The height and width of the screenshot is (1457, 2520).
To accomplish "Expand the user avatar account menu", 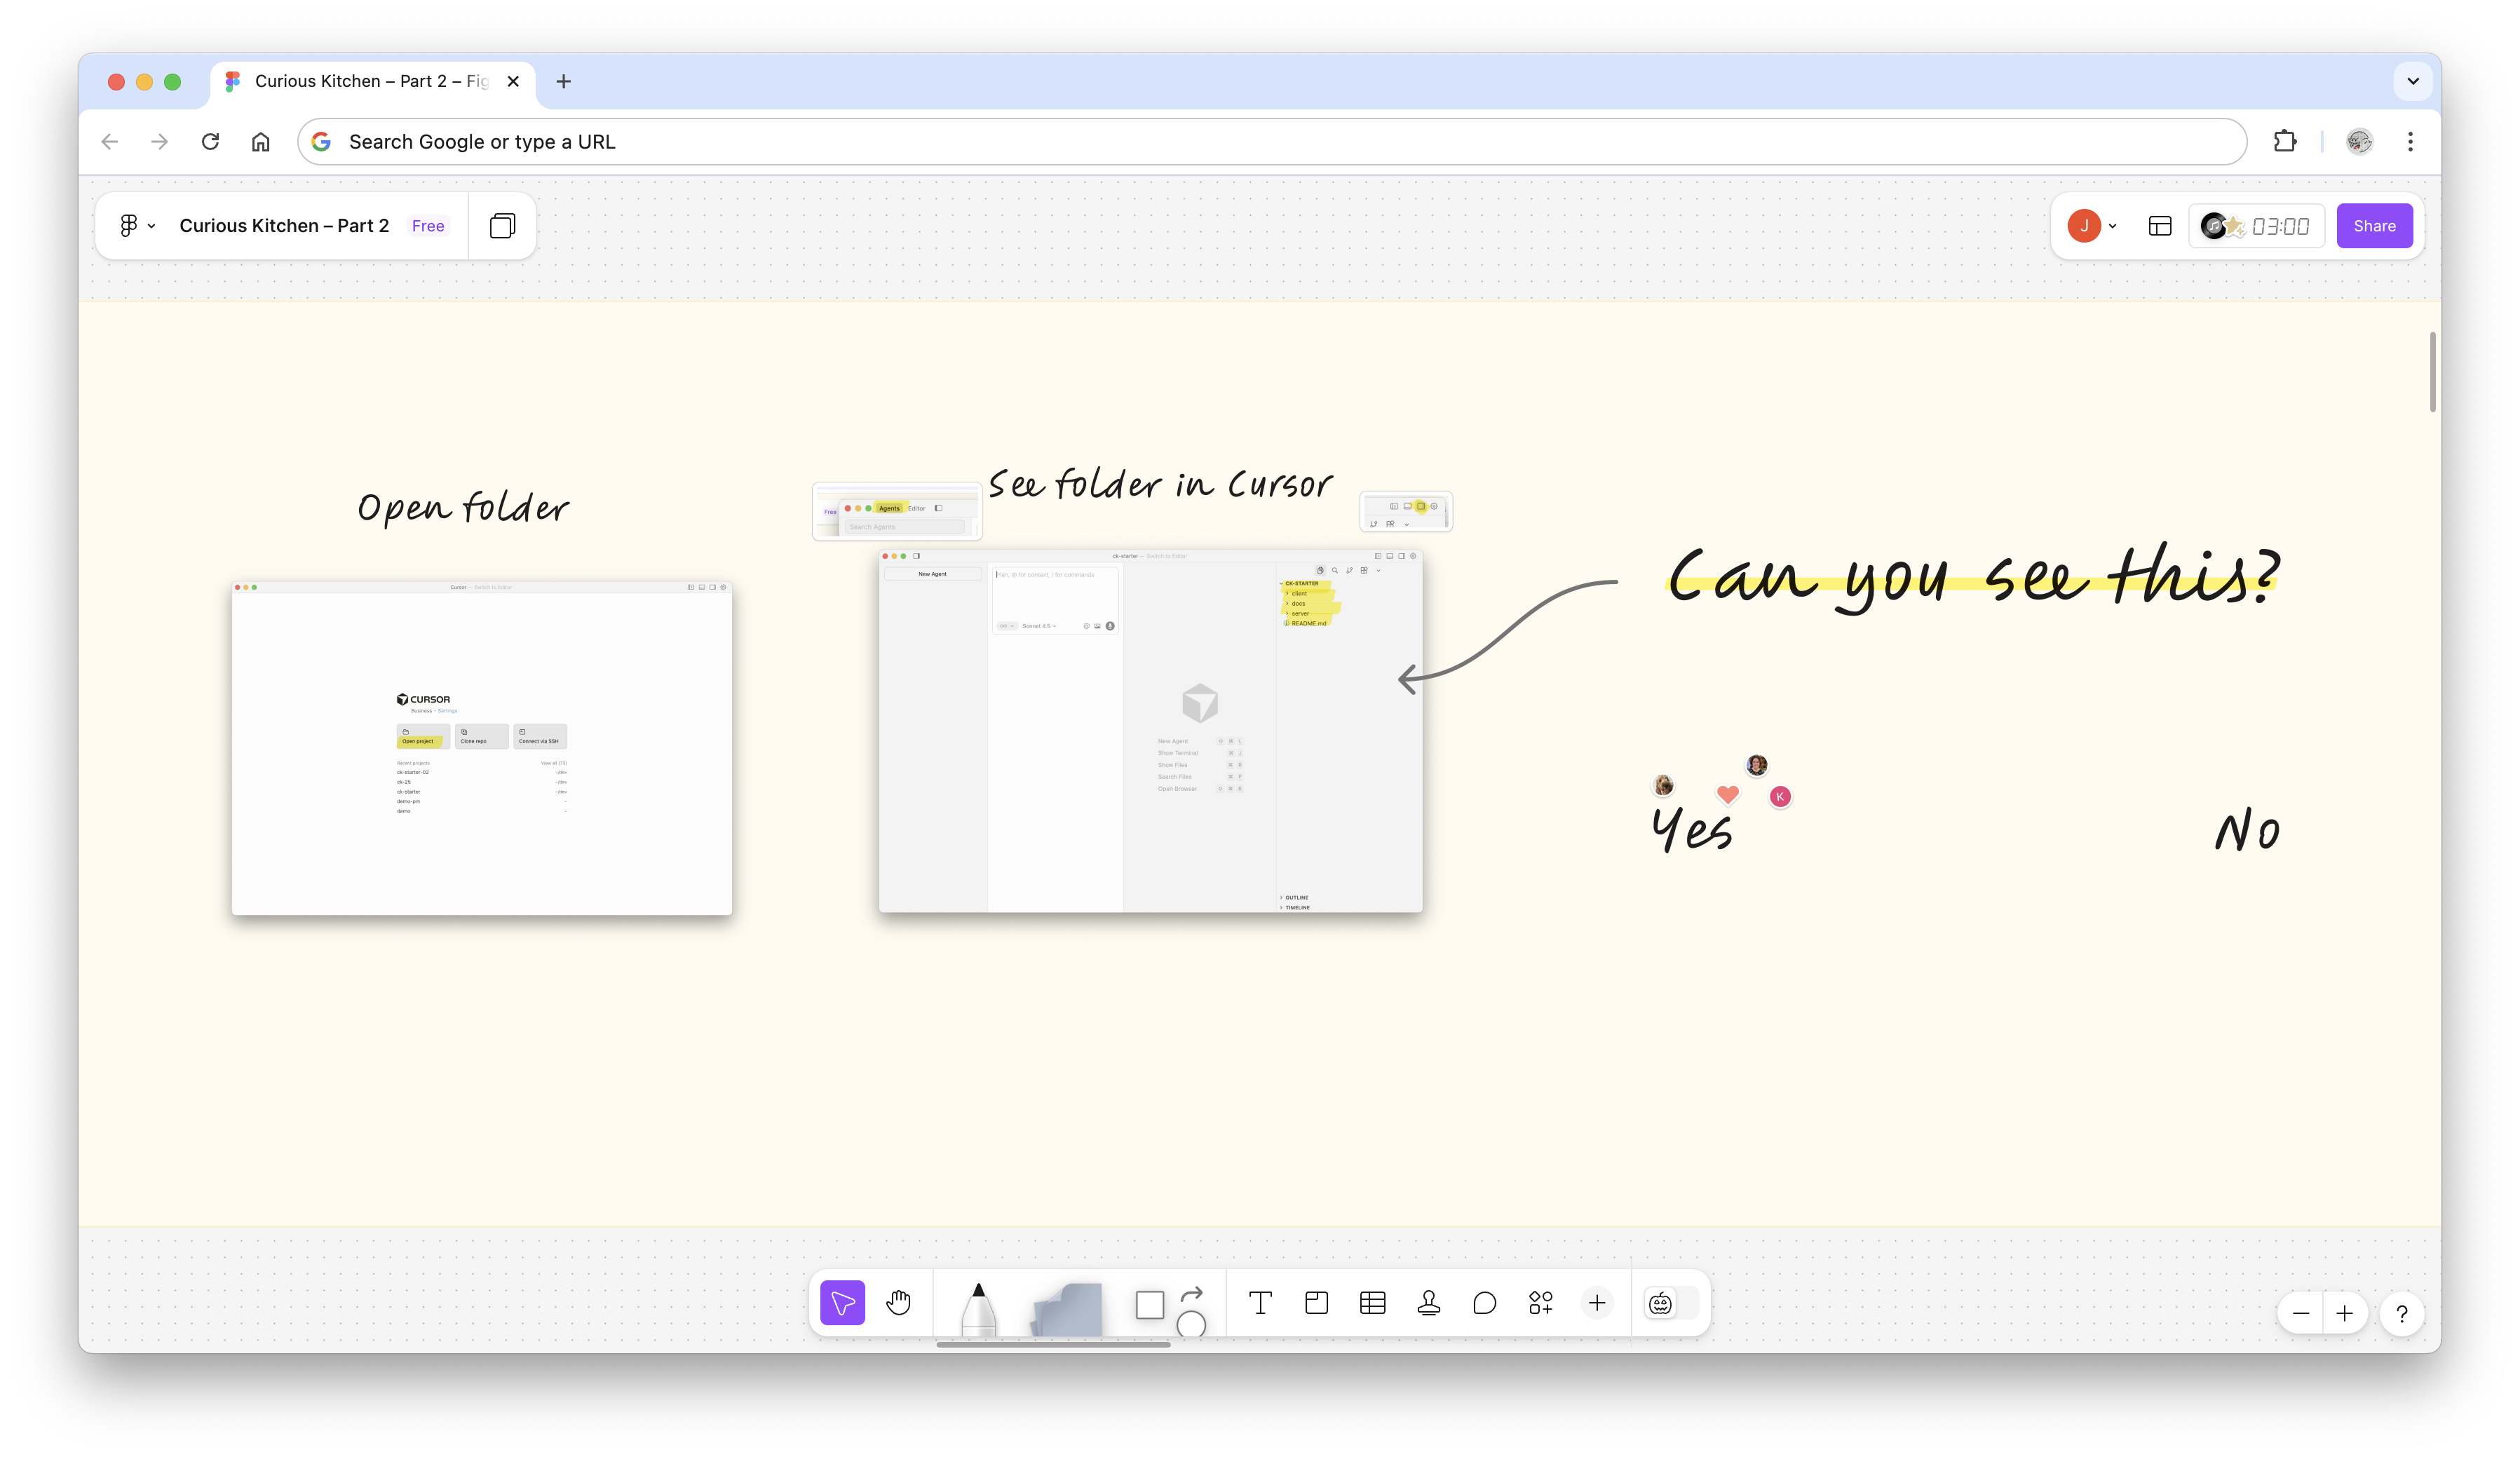I will pyautogui.click(x=2113, y=225).
